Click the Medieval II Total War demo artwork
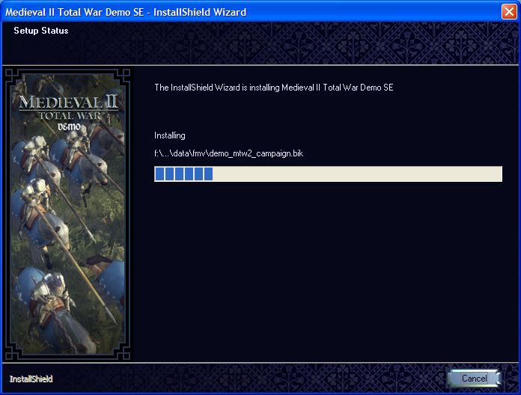 pyautogui.click(x=68, y=215)
